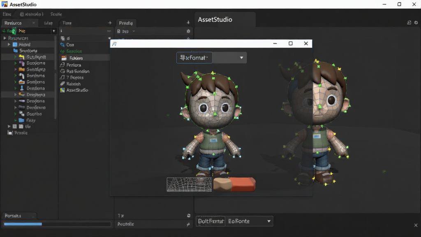The height and width of the screenshot is (237, 421).
Task: Pick the orange-tan material swatch in dialog
Action: point(234,184)
